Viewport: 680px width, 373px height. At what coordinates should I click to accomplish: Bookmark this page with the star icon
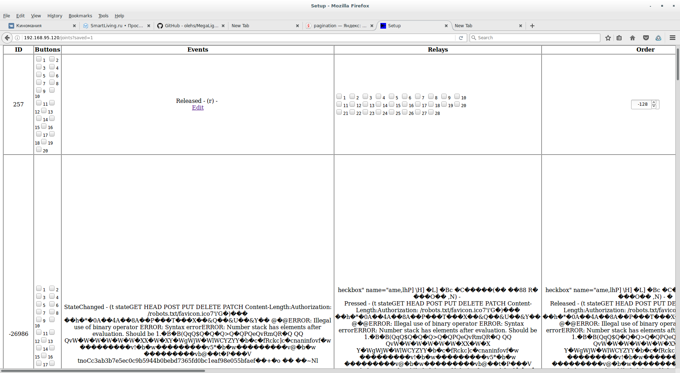(608, 38)
